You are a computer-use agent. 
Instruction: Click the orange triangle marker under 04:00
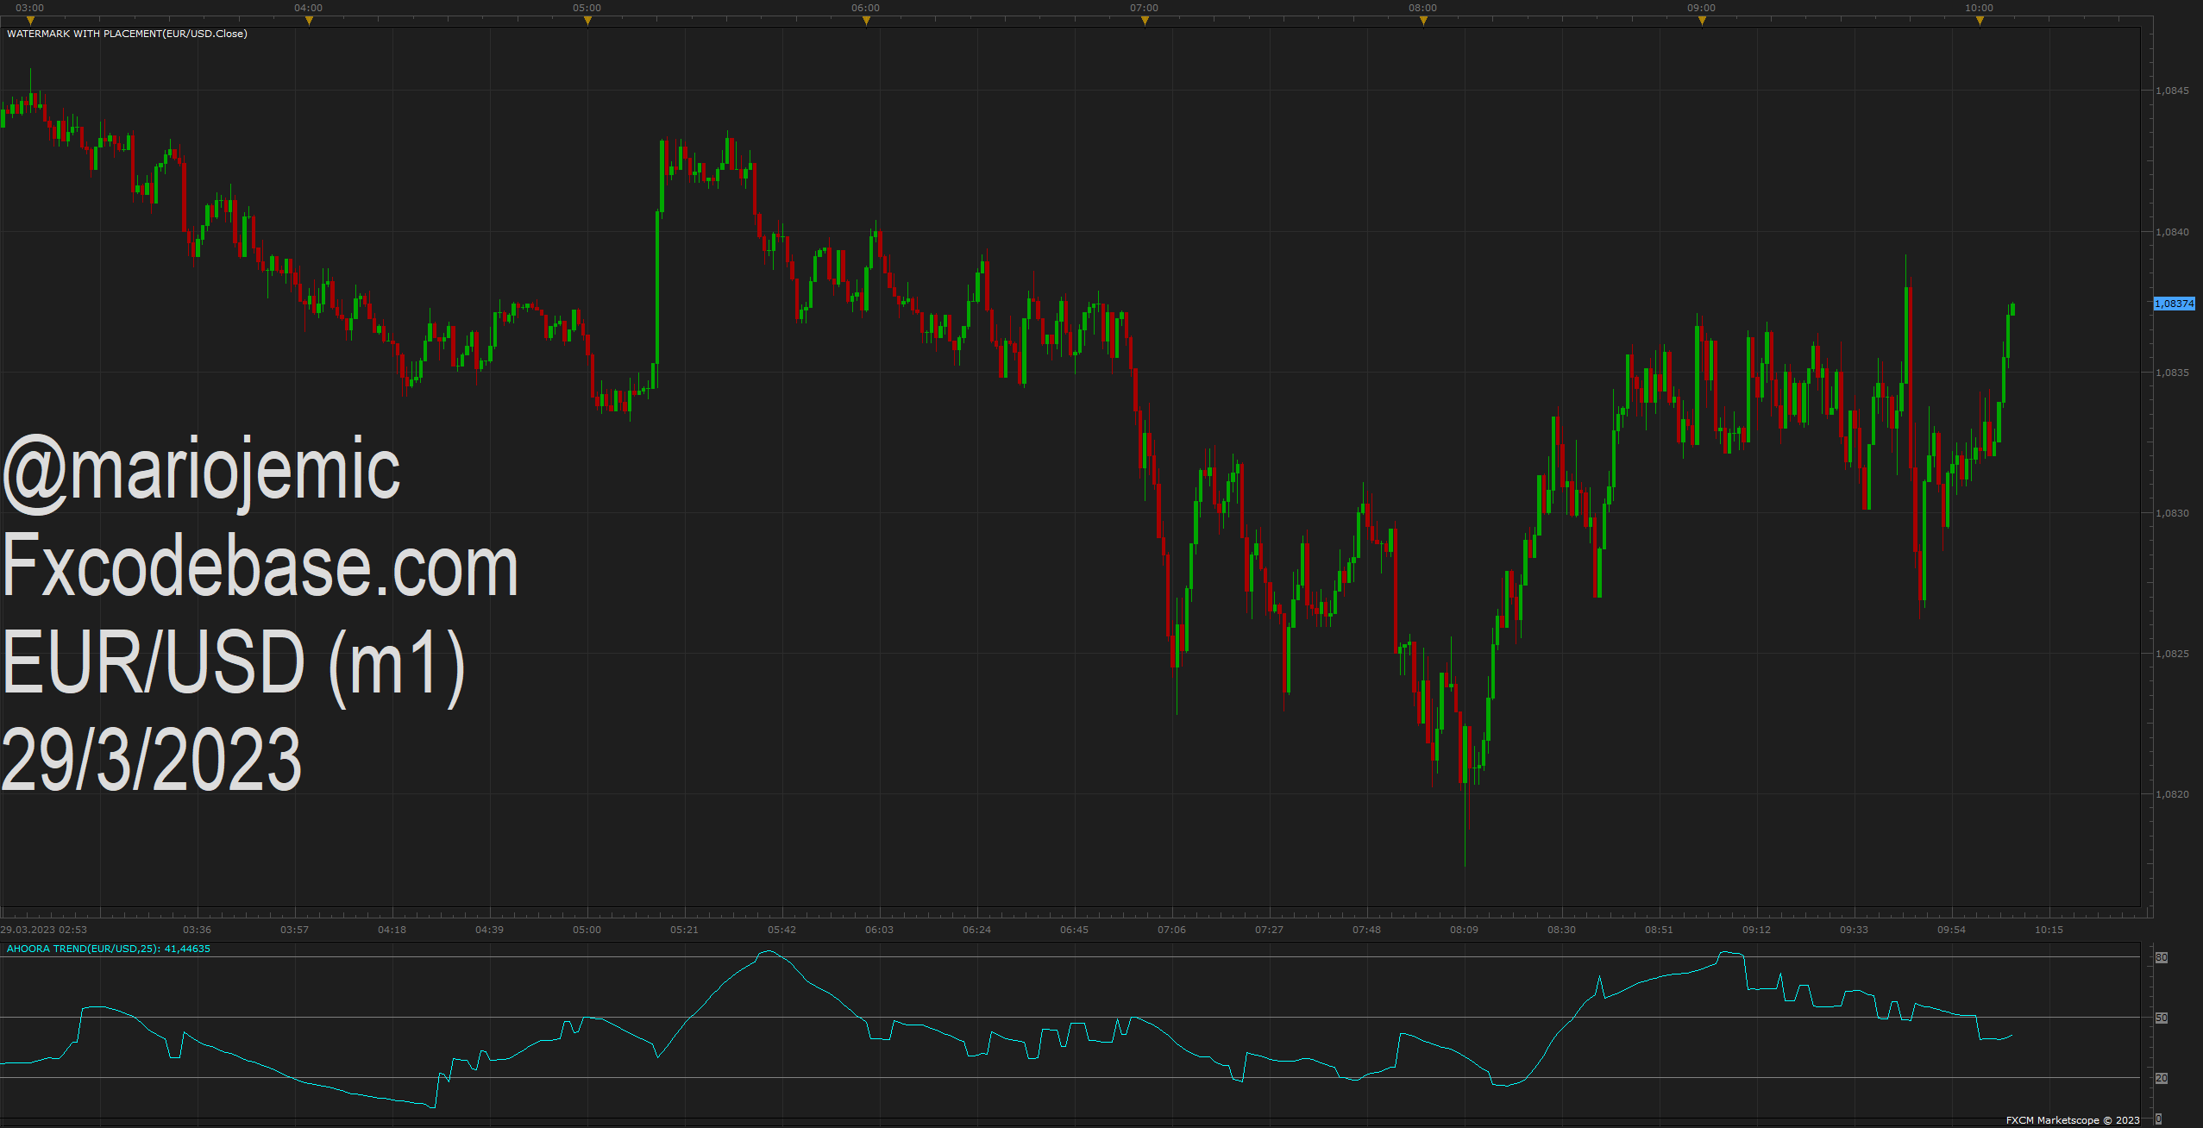point(309,21)
